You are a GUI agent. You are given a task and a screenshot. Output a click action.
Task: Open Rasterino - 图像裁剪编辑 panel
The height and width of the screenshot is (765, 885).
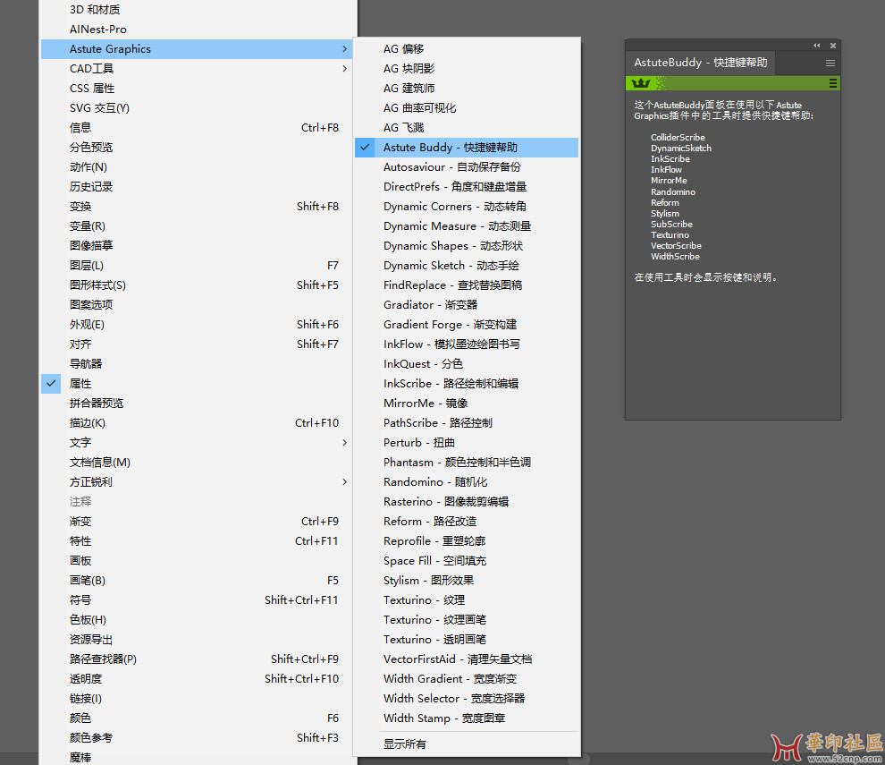click(467, 502)
